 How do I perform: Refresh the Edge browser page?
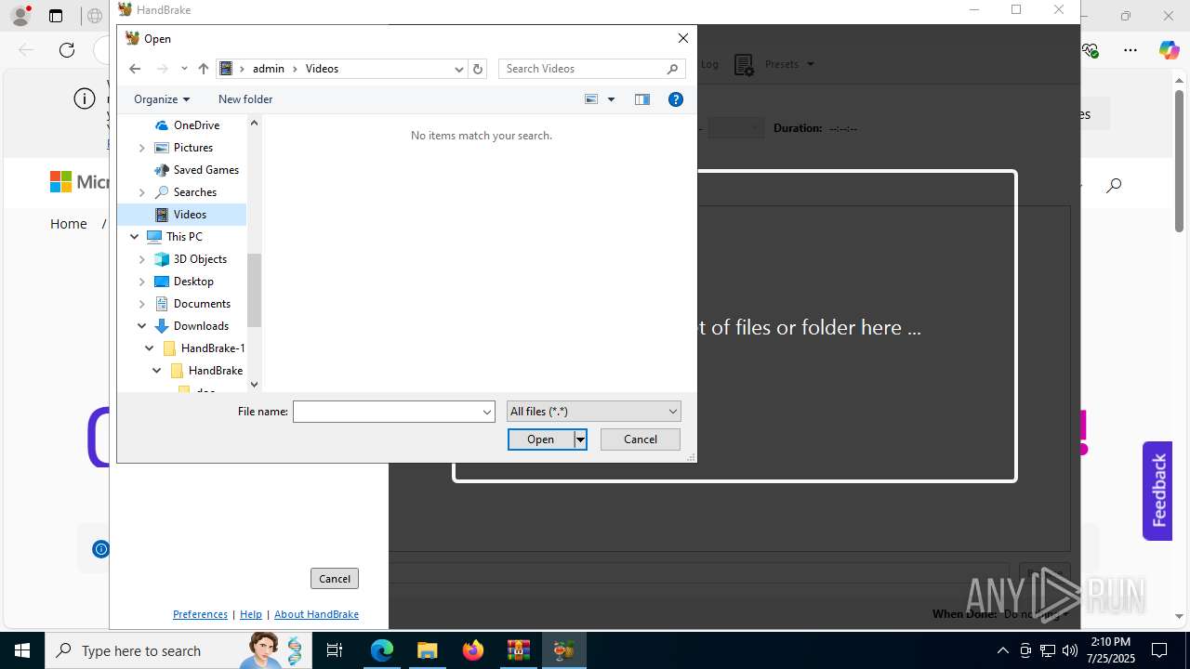66,50
